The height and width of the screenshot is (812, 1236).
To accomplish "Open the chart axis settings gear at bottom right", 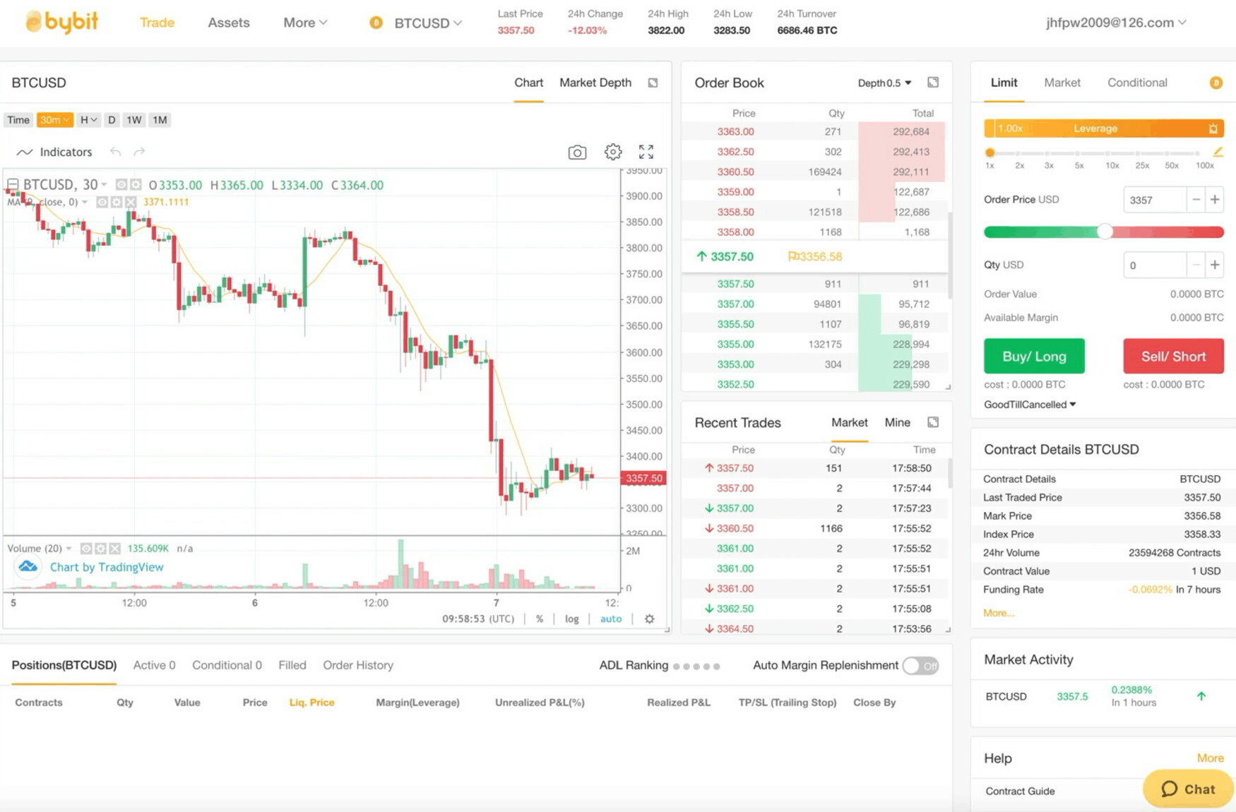I will 650,619.
